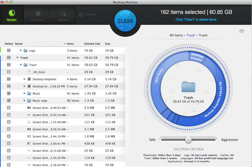Sort by the Deleted Size column header
252x167 pixels.
(92, 44)
